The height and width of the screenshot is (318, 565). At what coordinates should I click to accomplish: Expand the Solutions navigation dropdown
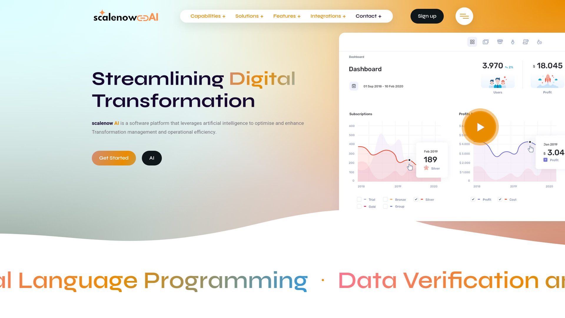coord(249,16)
